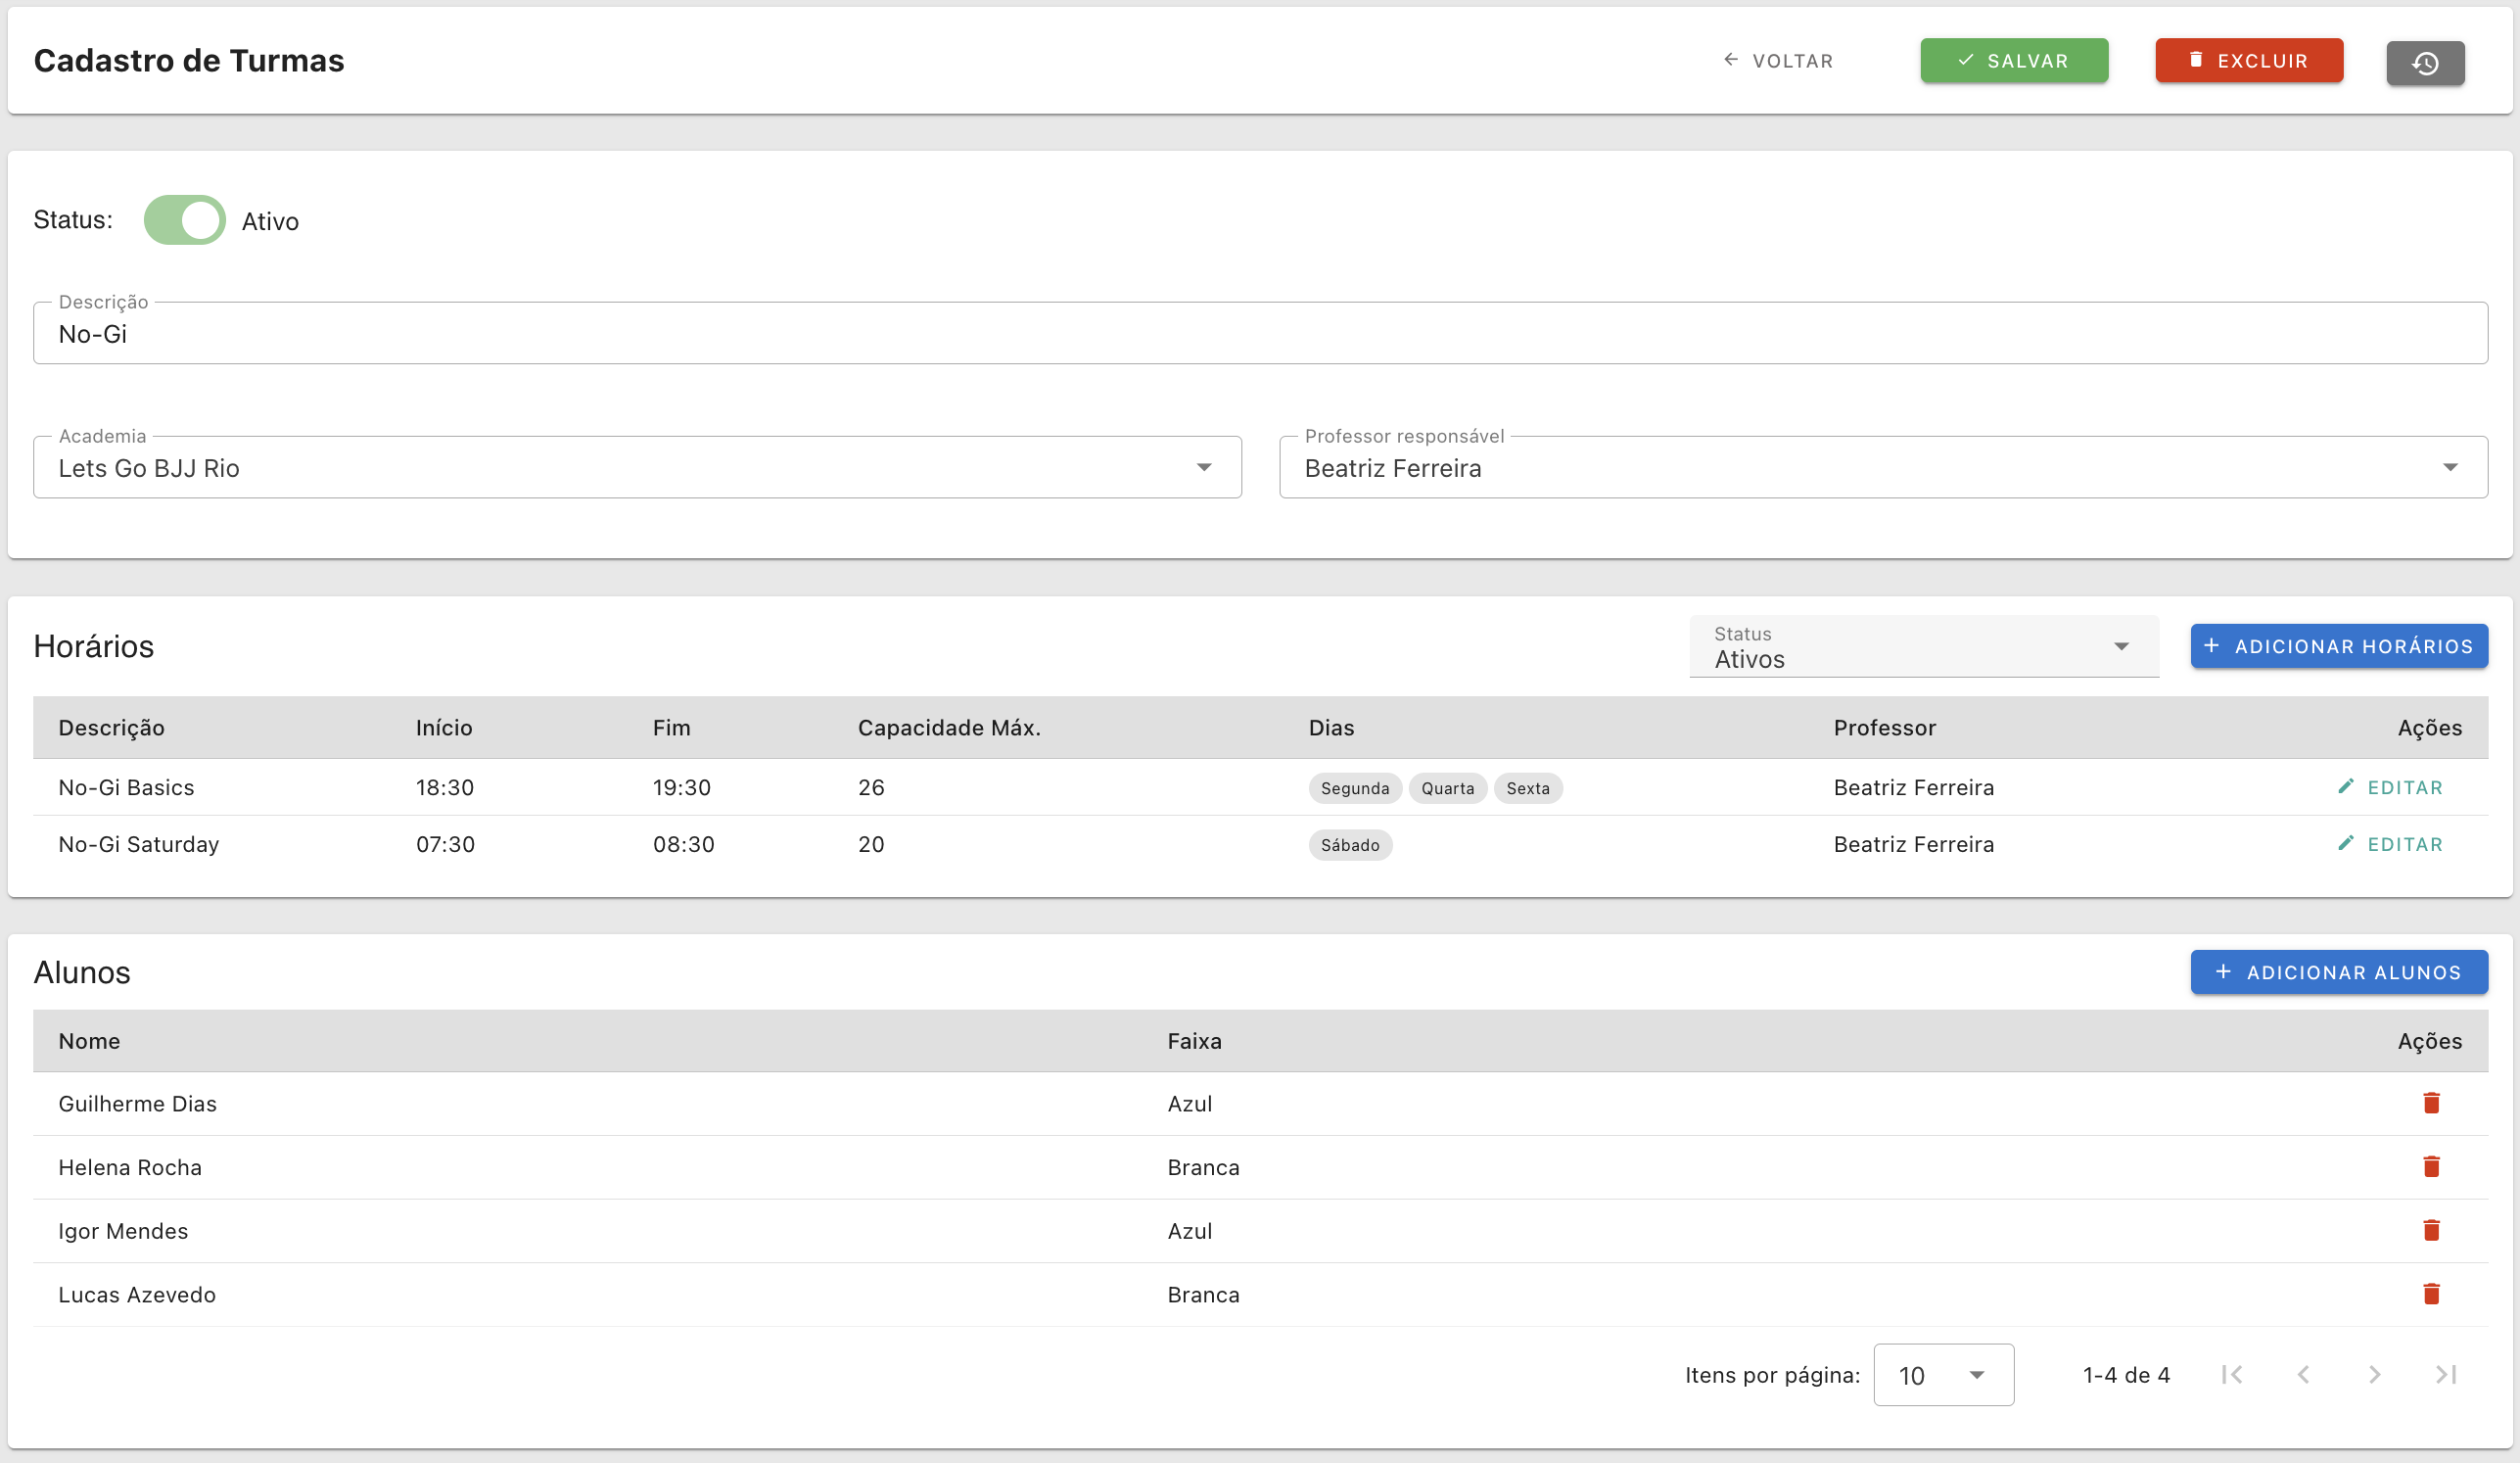
Task: Open the Horários Status filter dropdown
Action: point(1922,647)
